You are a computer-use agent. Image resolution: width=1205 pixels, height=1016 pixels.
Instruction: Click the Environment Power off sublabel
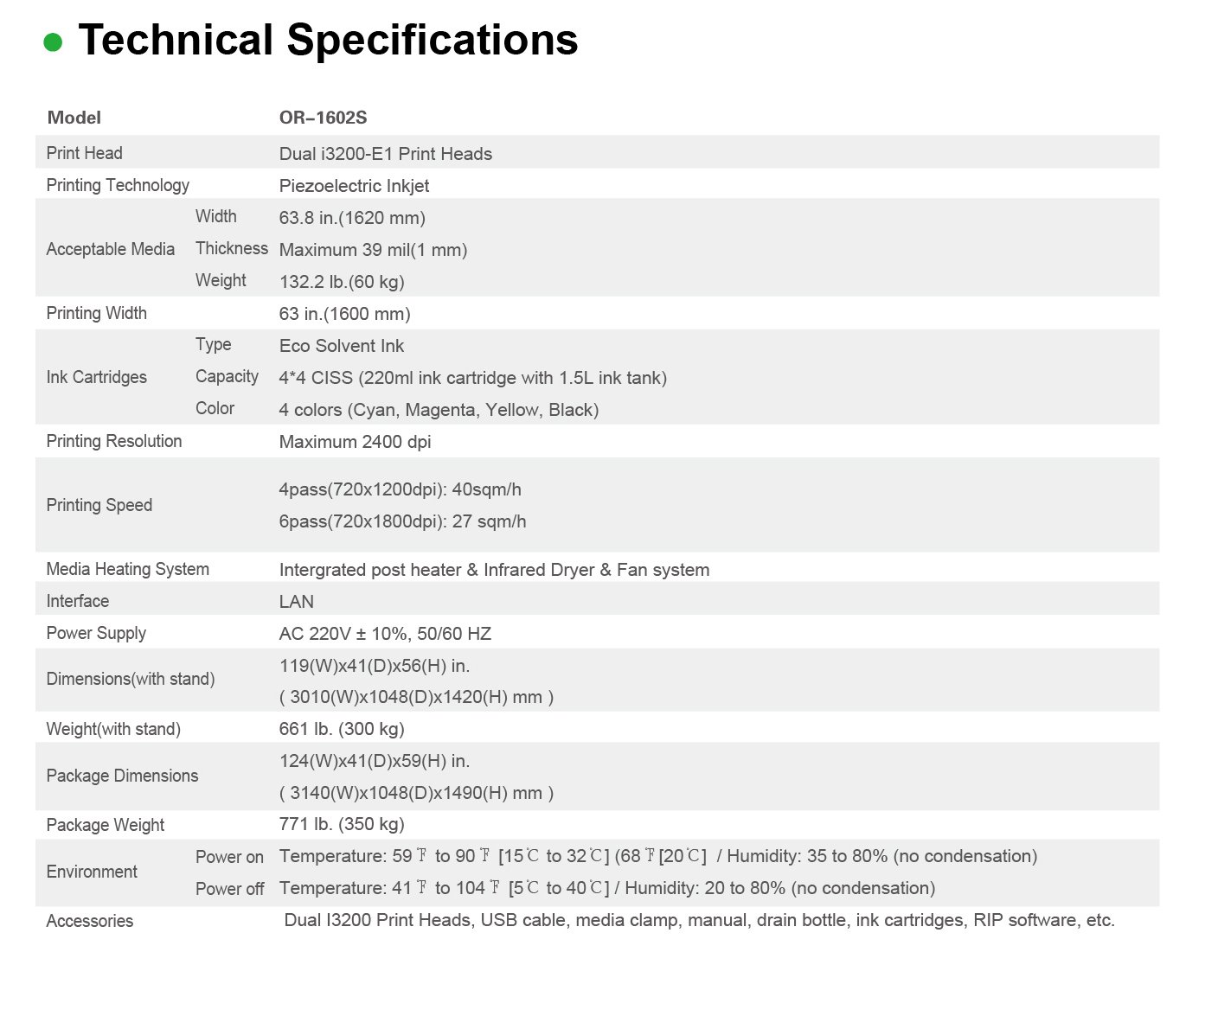(229, 889)
